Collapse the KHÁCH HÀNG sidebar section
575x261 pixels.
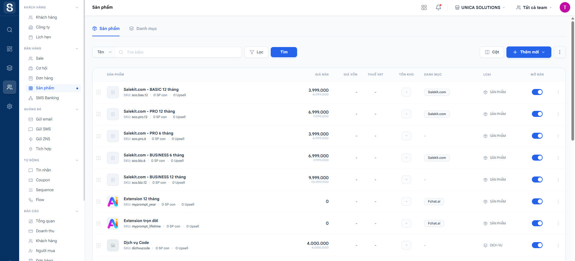(77, 7)
